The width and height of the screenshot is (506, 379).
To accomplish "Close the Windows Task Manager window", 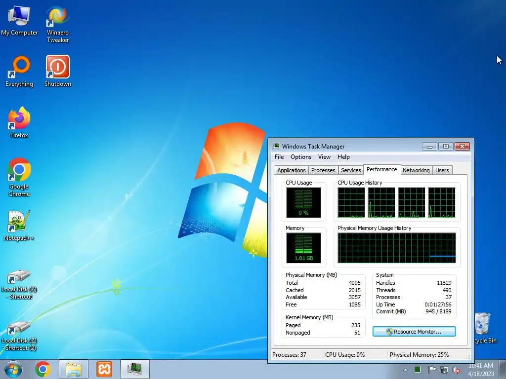I will 462,146.
